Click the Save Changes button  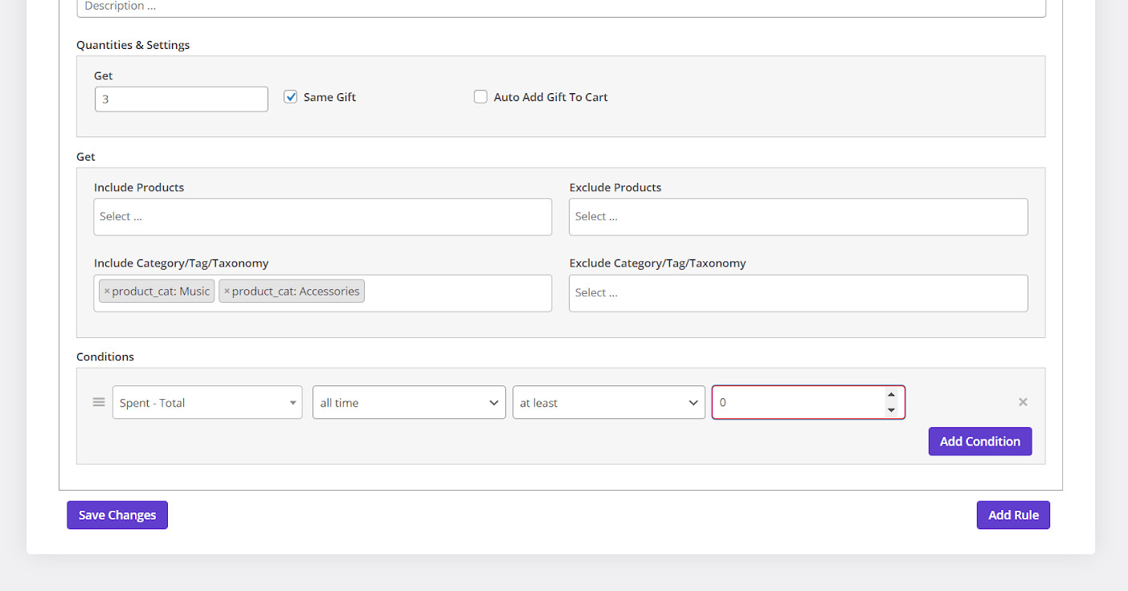point(117,516)
